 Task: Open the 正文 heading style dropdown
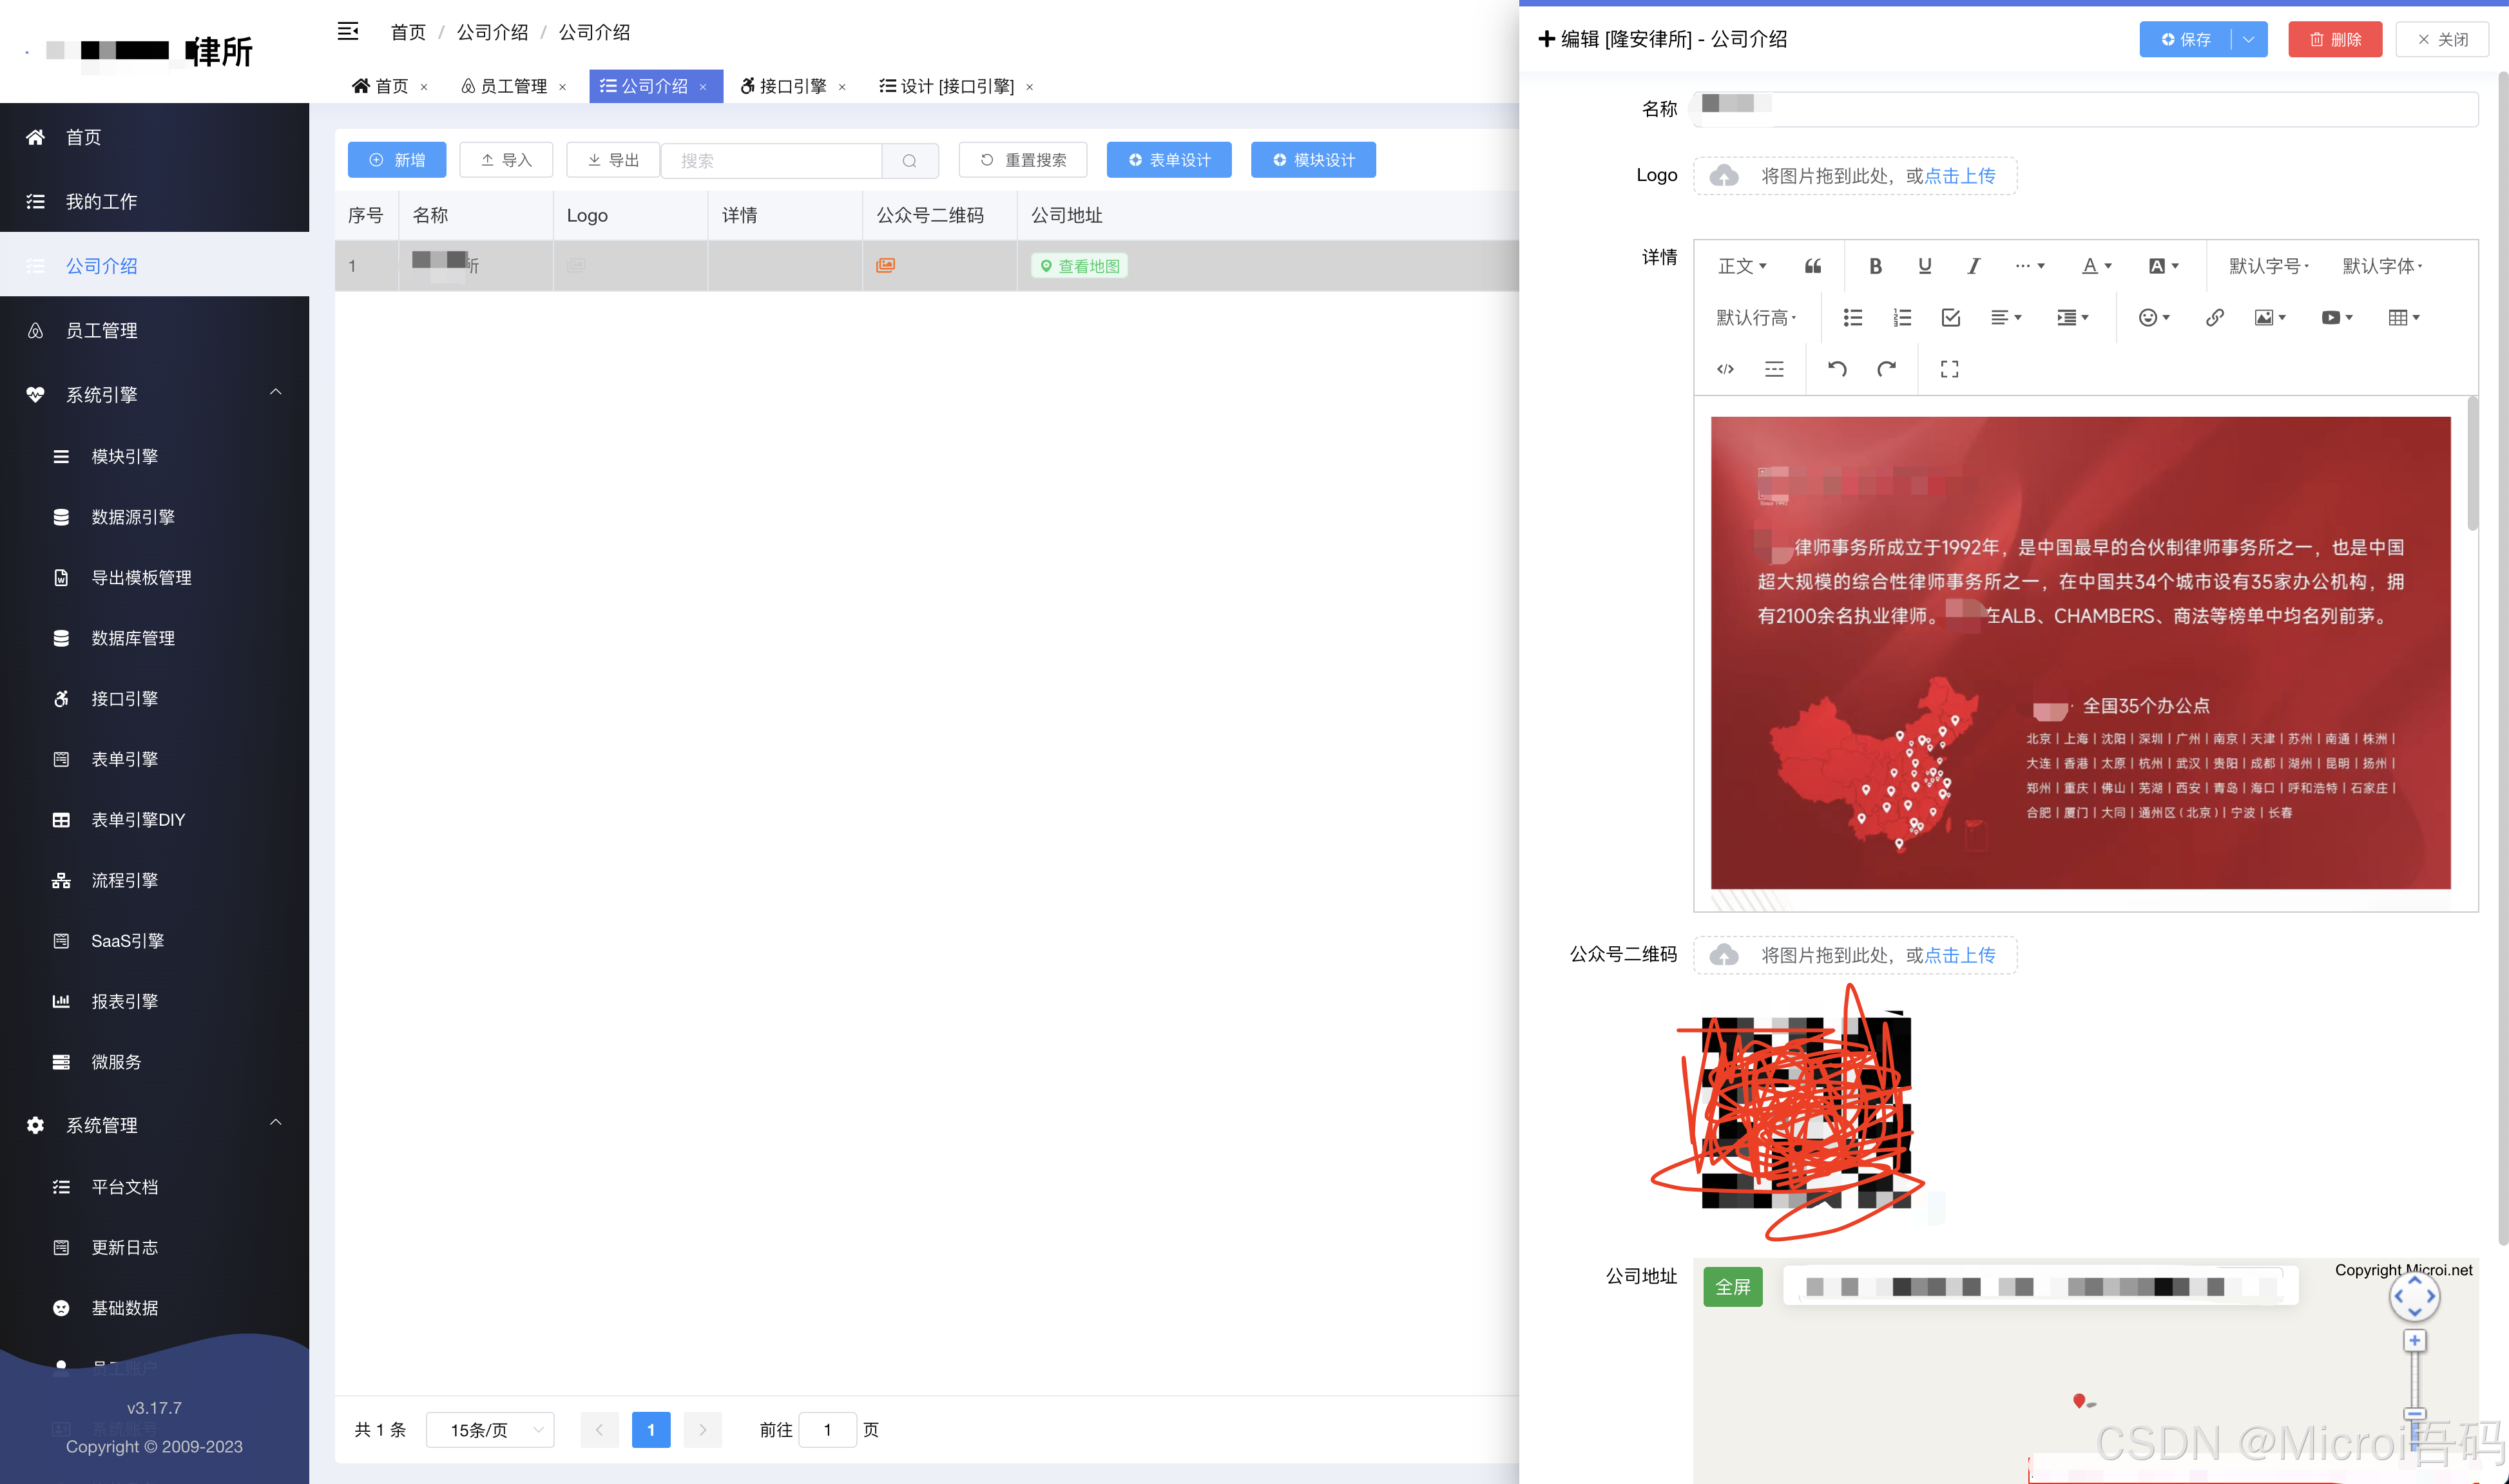tap(1742, 266)
